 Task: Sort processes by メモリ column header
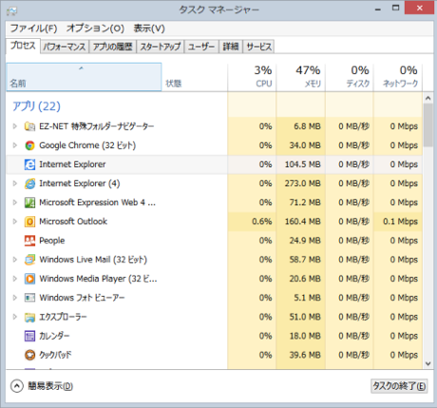coord(301,77)
